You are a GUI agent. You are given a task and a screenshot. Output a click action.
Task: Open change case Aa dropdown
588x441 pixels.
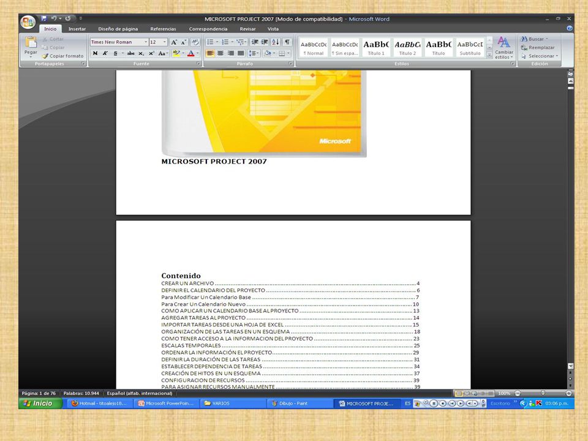point(162,53)
